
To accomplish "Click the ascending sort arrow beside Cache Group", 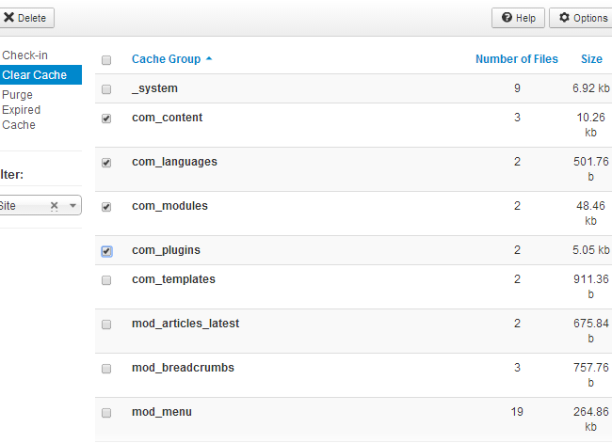I will pos(209,59).
